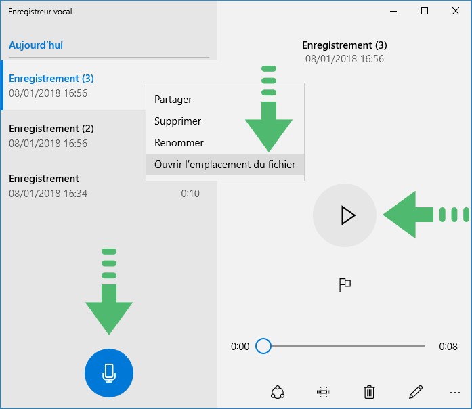Delete recording using trash icon
Screen dimensions: 472x409
[369, 392]
